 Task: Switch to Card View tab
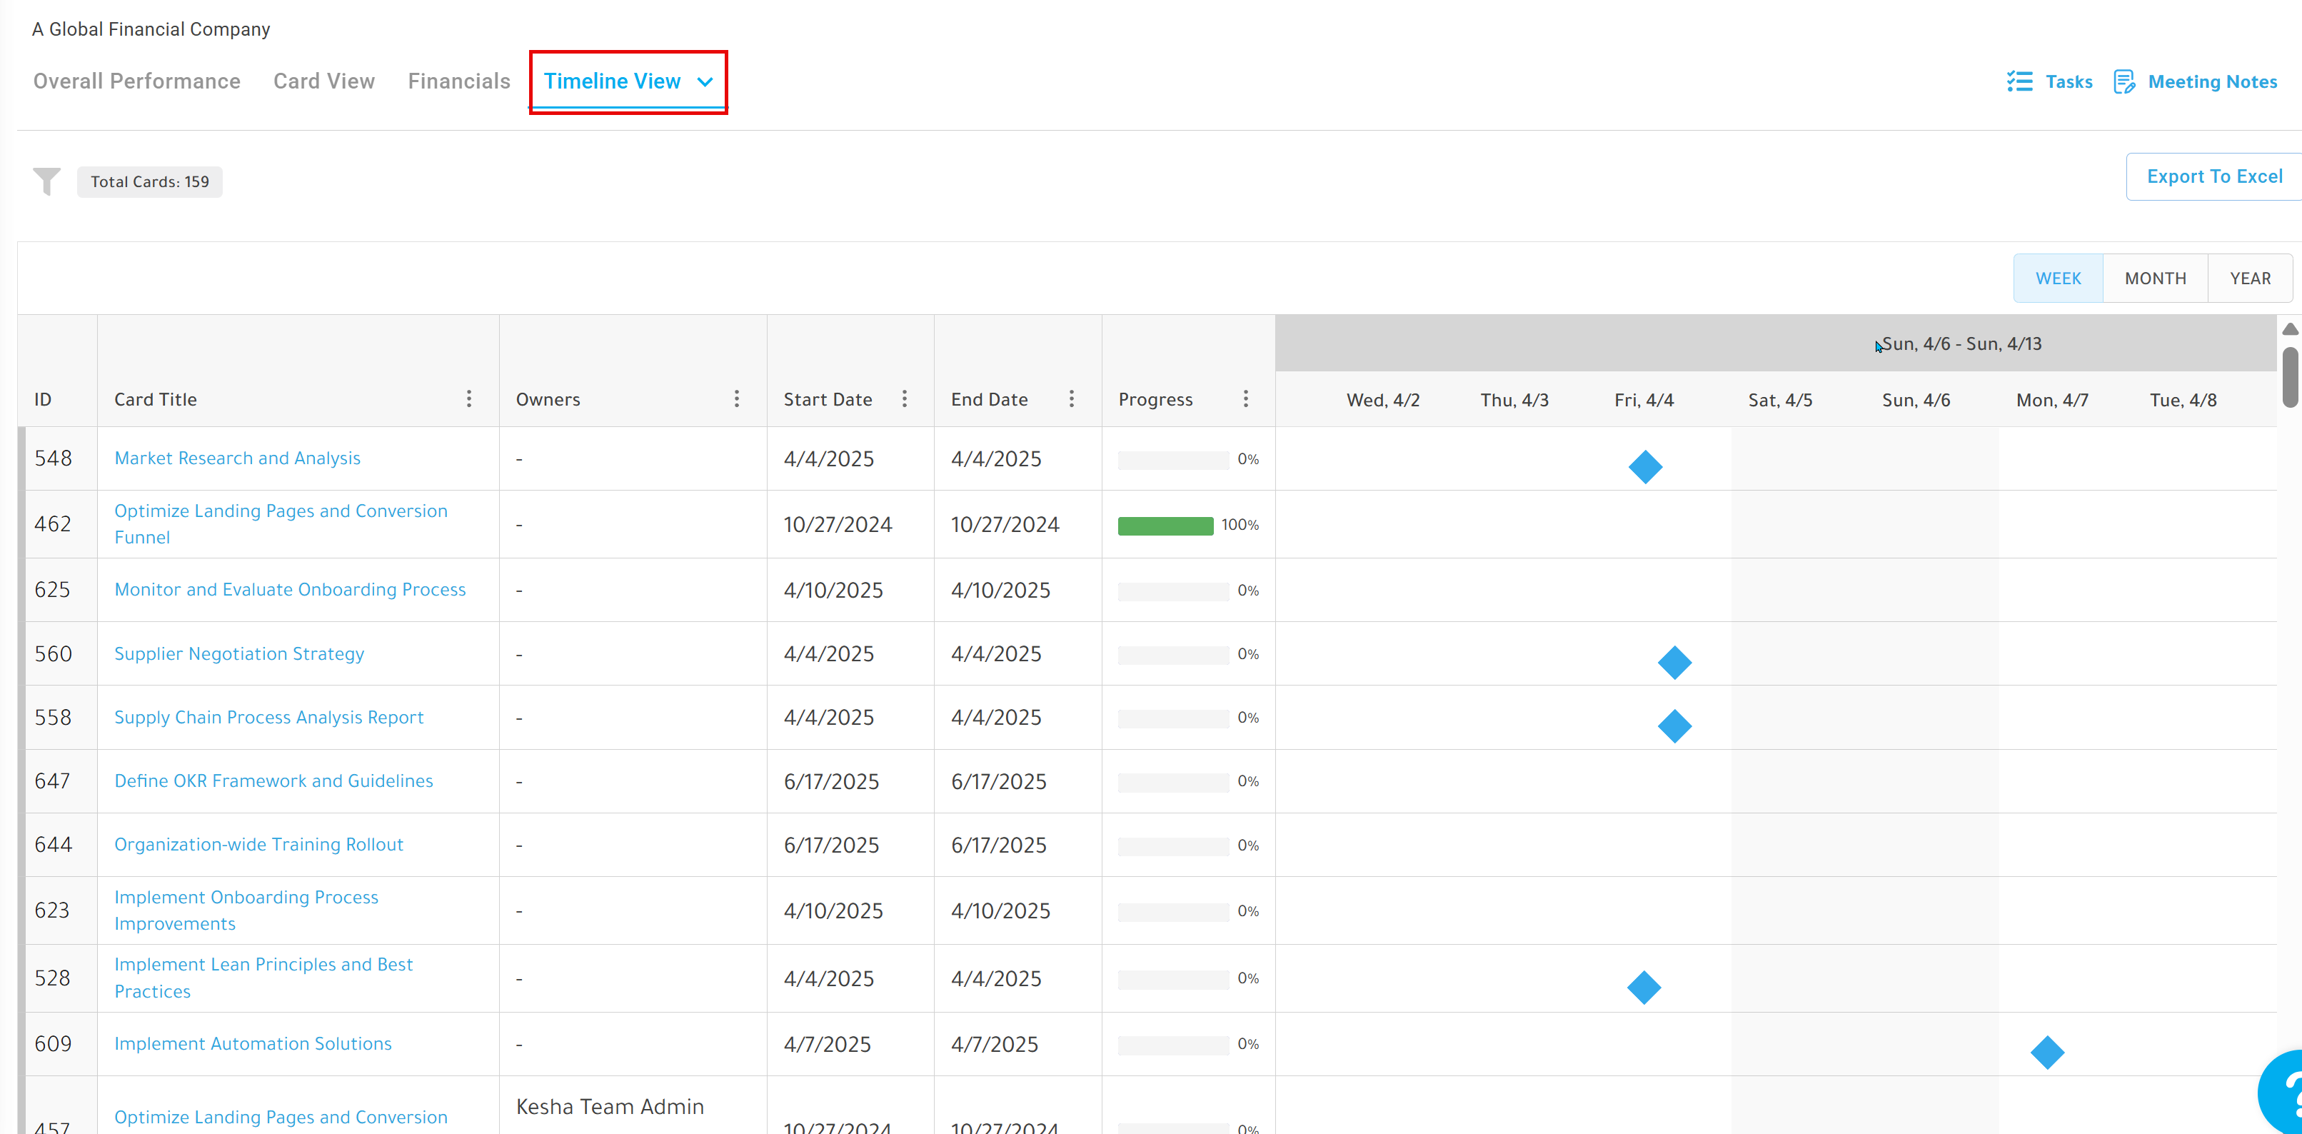pyautogui.click(x=324, y=81)
